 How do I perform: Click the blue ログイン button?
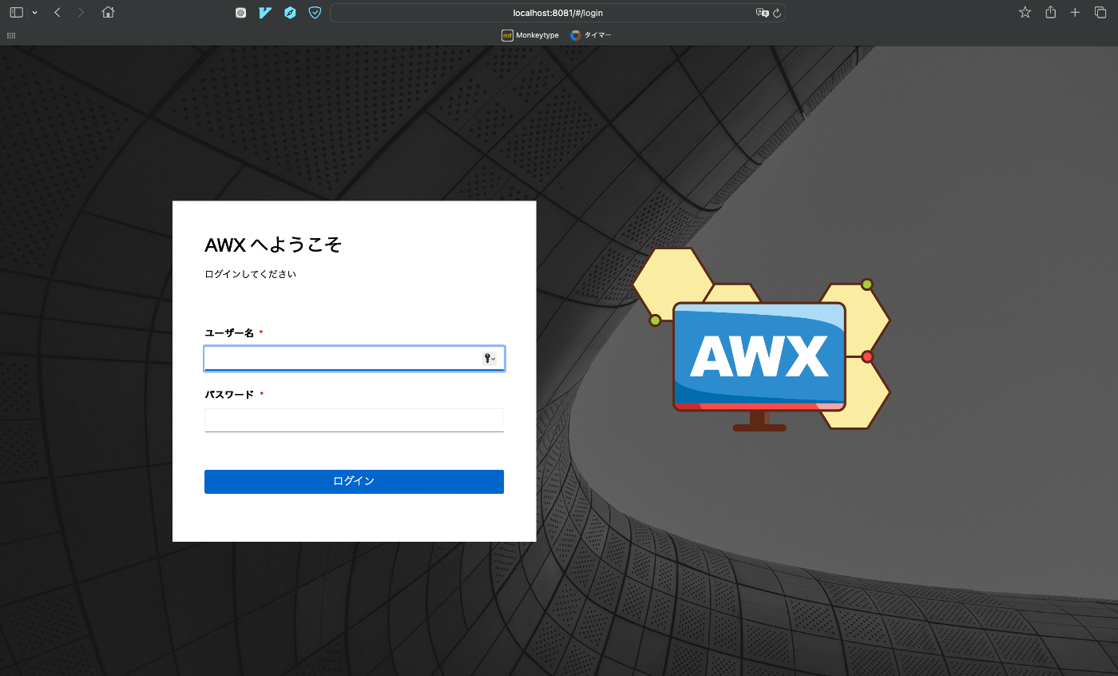click(x=354, y=482)
